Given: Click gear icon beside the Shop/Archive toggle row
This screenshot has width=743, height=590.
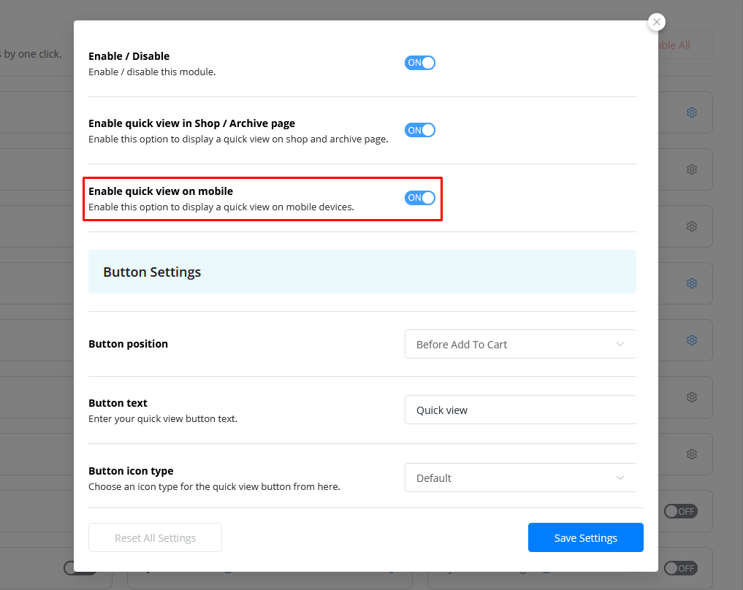Looking at the screenshot, I should tap(691, 112).
